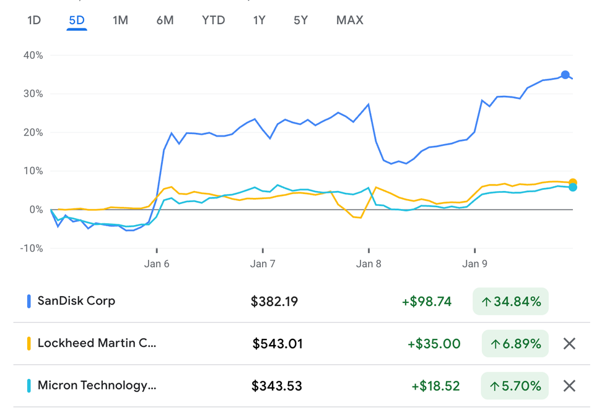607x413 pixels.
Task: Click Lockheed Martin's 6.89% gain badge
Action: coord(515,343)
